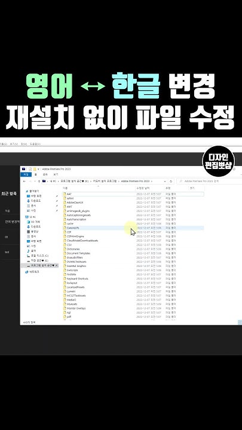Click the CEP folder icon
Screen dimensions: 242x430
pos(65,232)
